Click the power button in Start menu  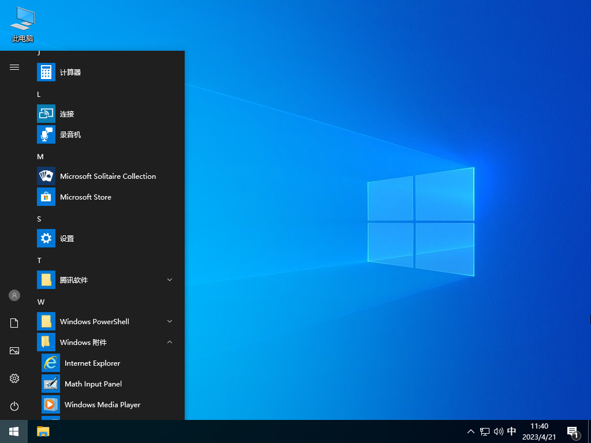coord(14,406)
